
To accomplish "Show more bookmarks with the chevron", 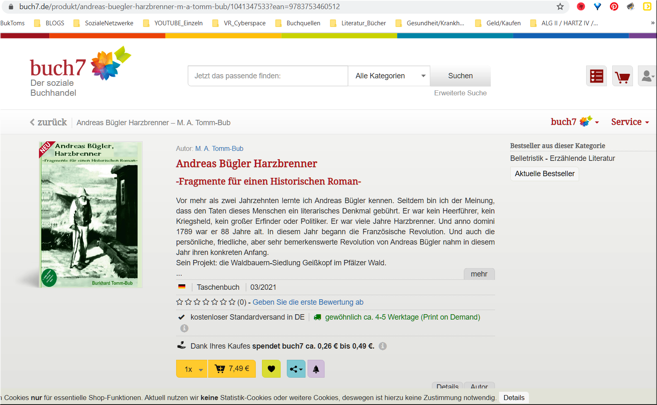I will coord(652,23).
